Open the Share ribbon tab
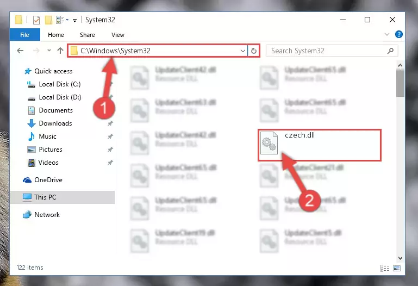418x286 pixels. tap(88, 35)
